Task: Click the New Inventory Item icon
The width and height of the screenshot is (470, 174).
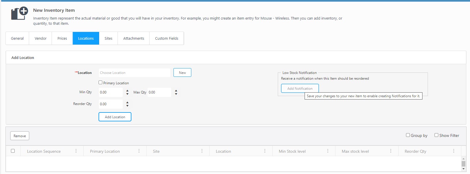Action: pos(20,14)
